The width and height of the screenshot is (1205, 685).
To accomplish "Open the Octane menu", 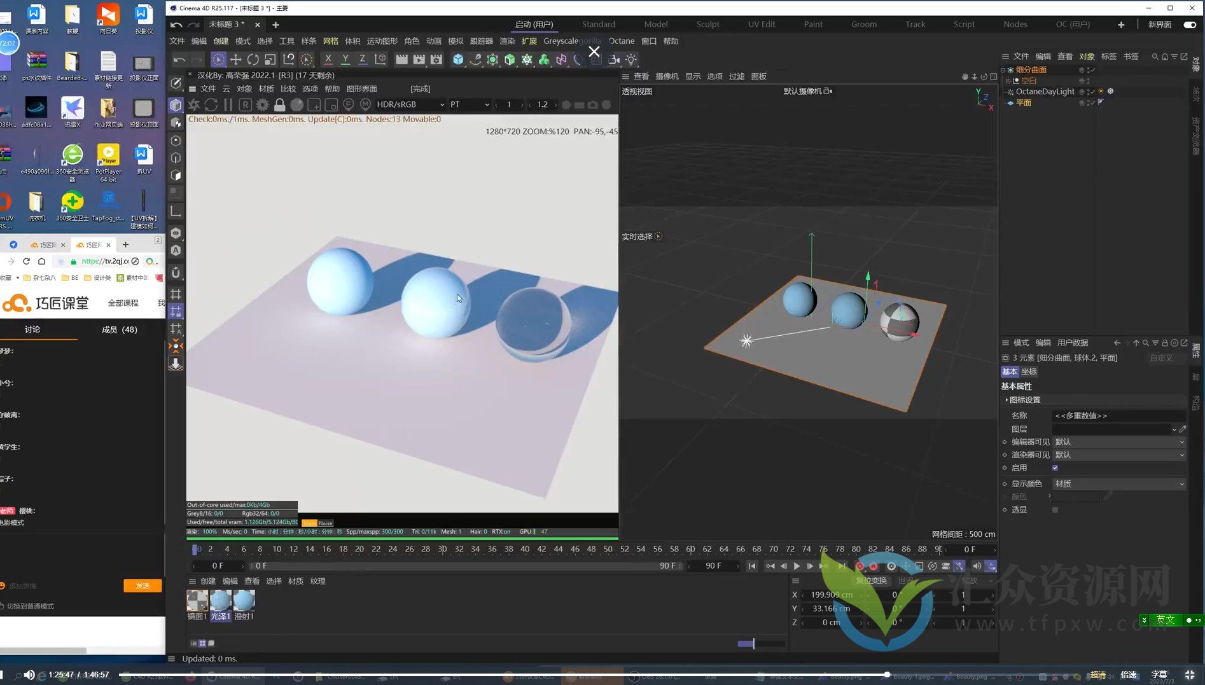I will pos(622,40).
